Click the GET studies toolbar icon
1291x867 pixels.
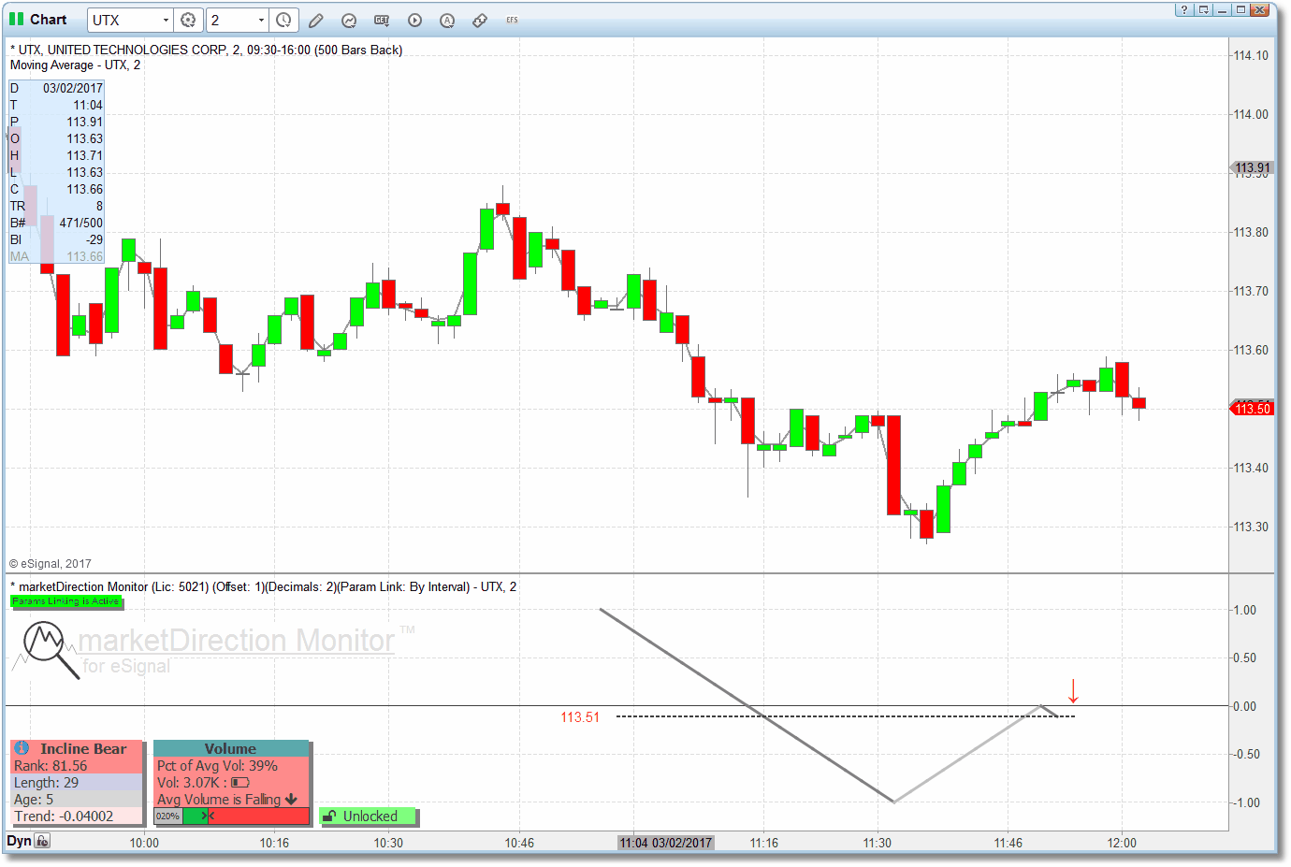point(382,20)
